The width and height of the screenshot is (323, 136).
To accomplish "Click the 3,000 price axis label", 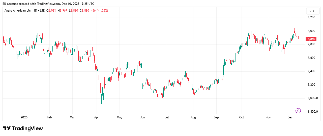I will [x=311, y=31].
